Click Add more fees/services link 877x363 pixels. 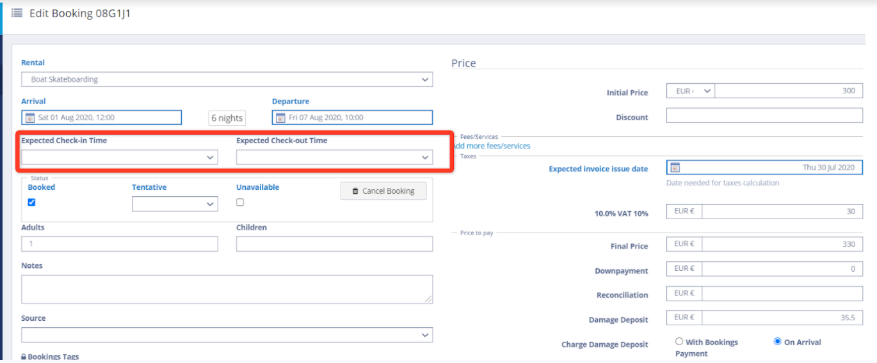(x=491, y=146)
